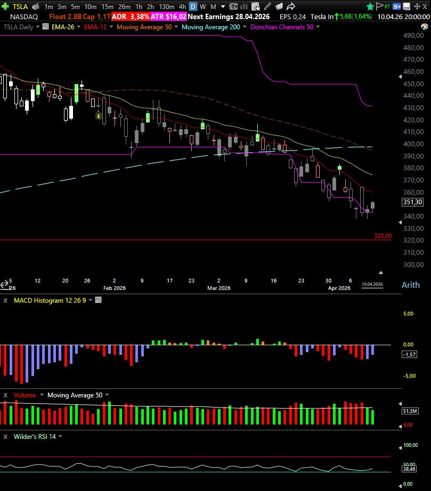
Task: Toggle the RT real-time indicator
Action: (387, 6)
